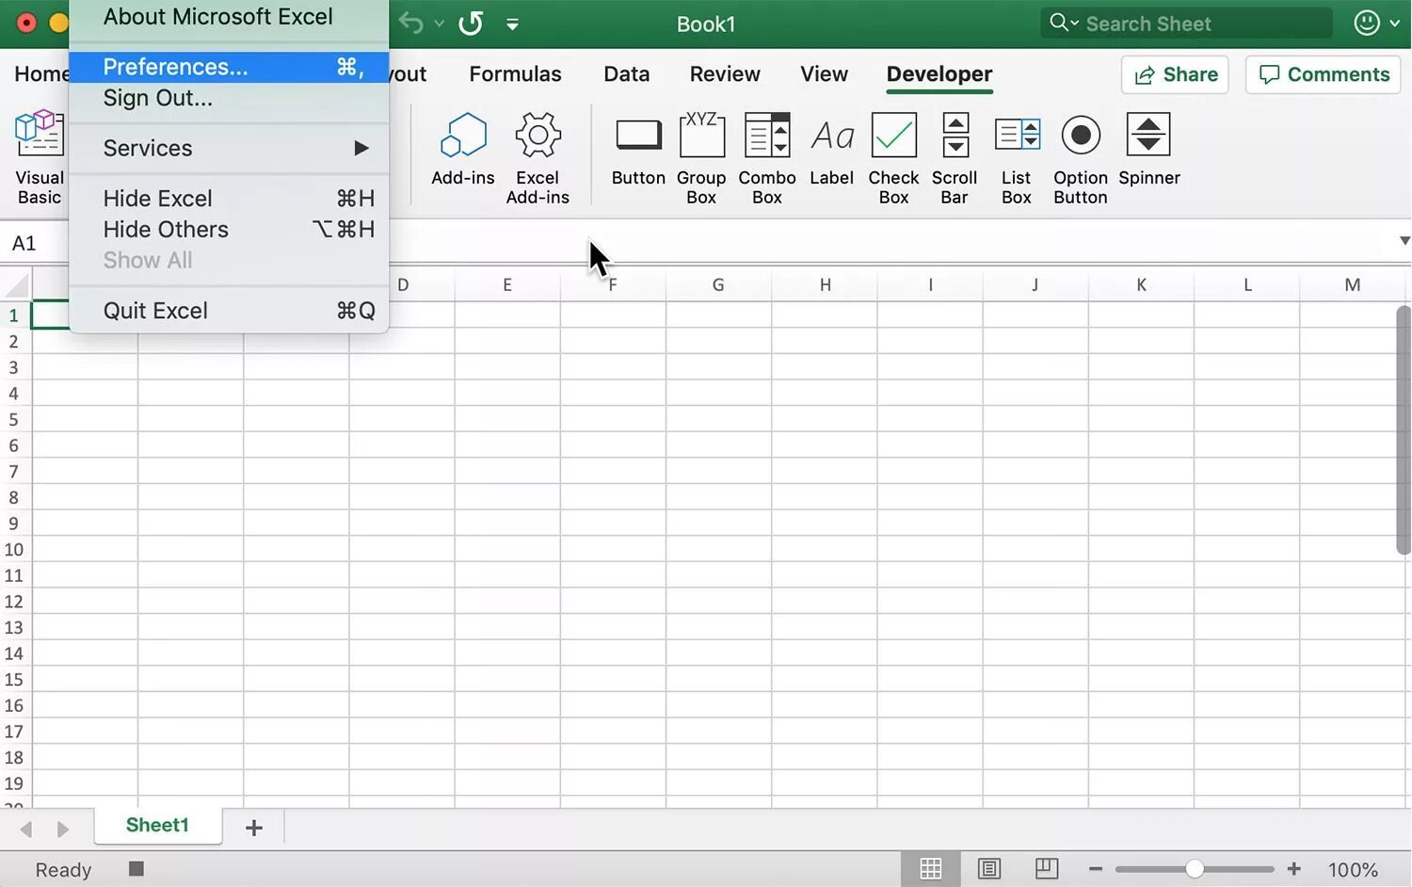Viewport: 1412px width, 887px height.
Task: Select the Developer tab
Action: pos(939,74)
